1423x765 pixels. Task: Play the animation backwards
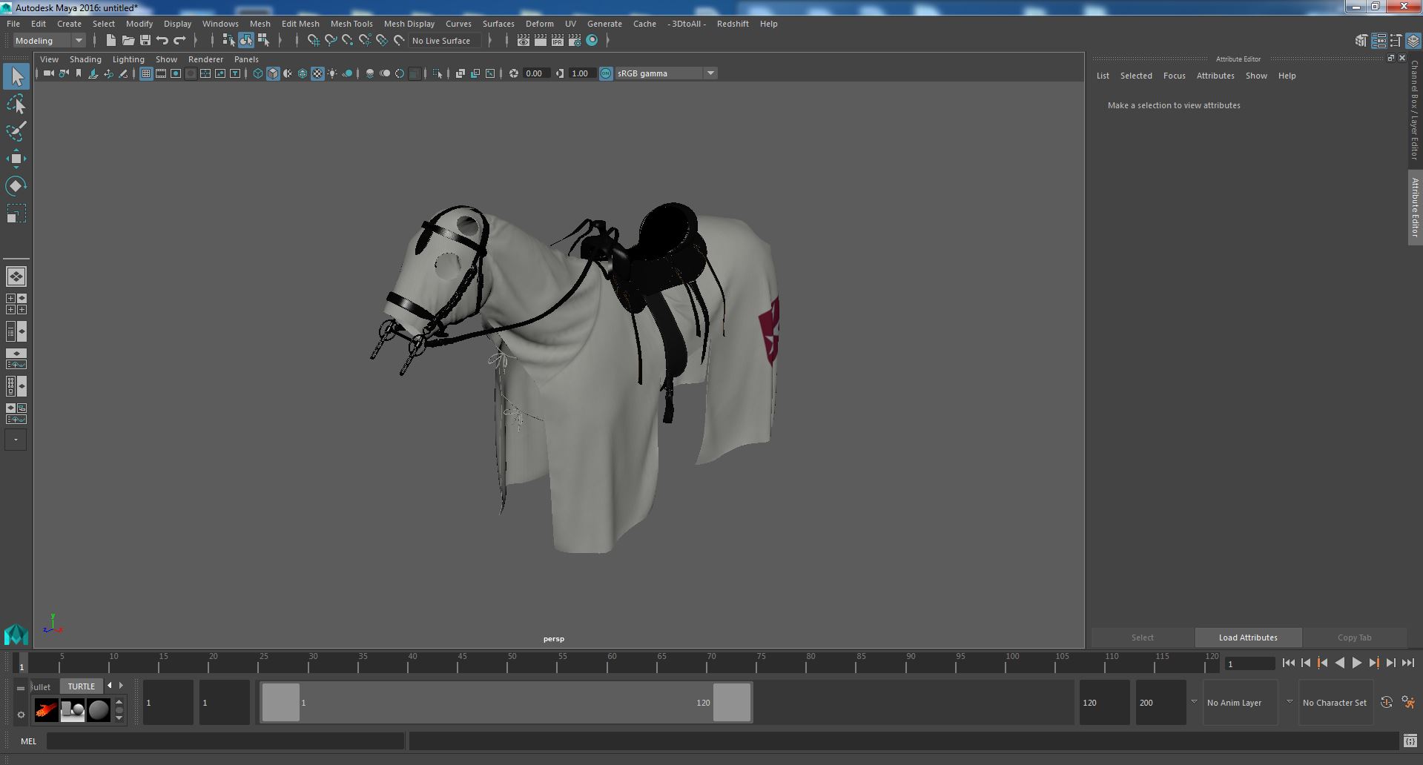pos(1339,663)
